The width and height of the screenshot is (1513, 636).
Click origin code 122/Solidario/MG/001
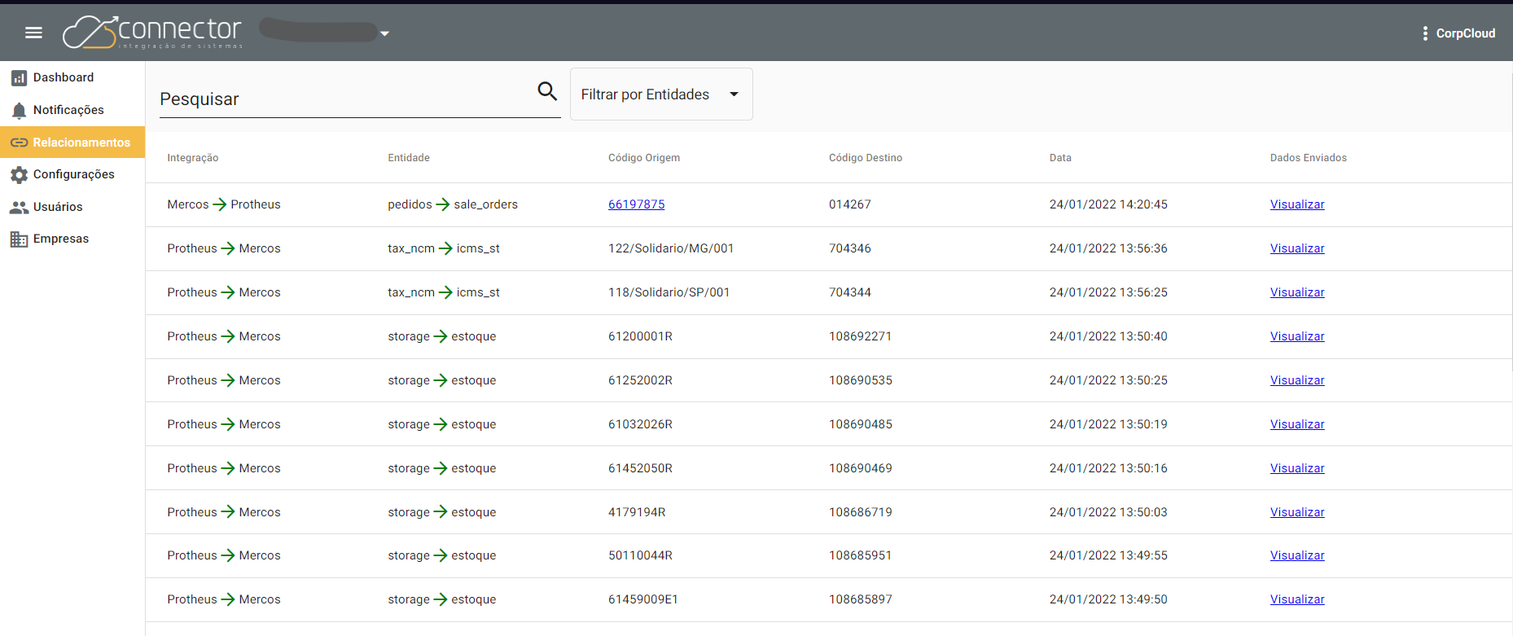pyautogui.click(x=671, y=248)
